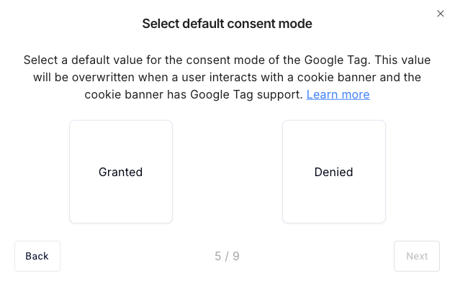Hit Back in the wizard footer

37,256
